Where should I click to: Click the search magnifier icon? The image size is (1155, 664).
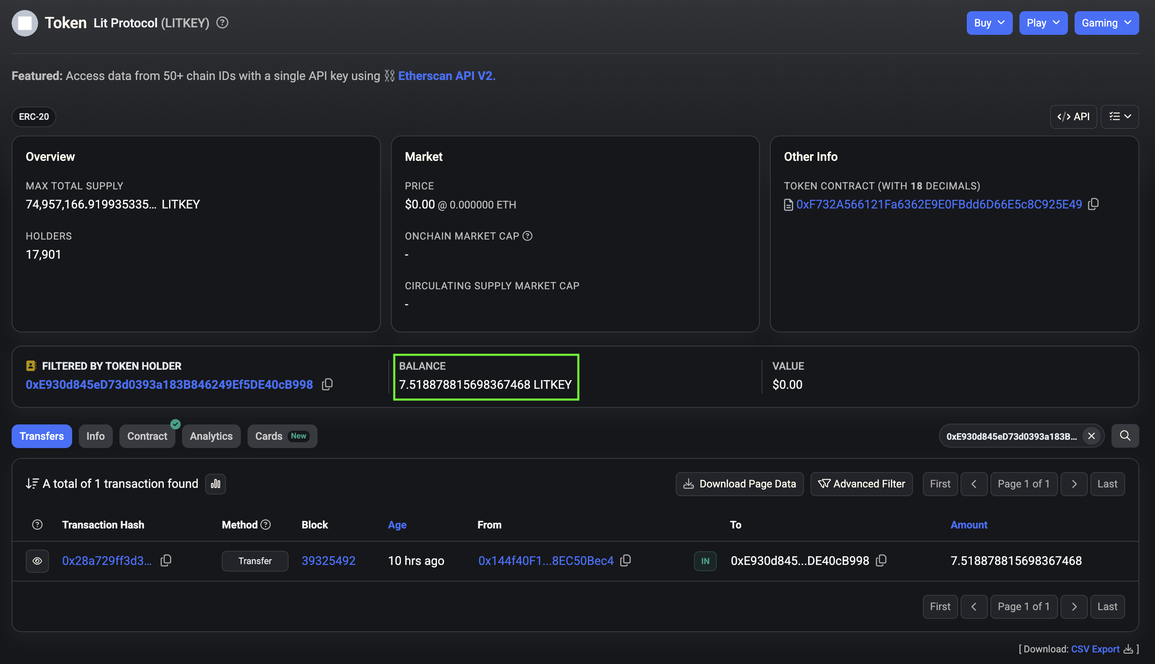(1125, 436)
